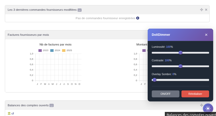Viewport: 216px width, 116px height.
Task: Toggle dimmer with ON/OFF button
Action: point(165,94)
